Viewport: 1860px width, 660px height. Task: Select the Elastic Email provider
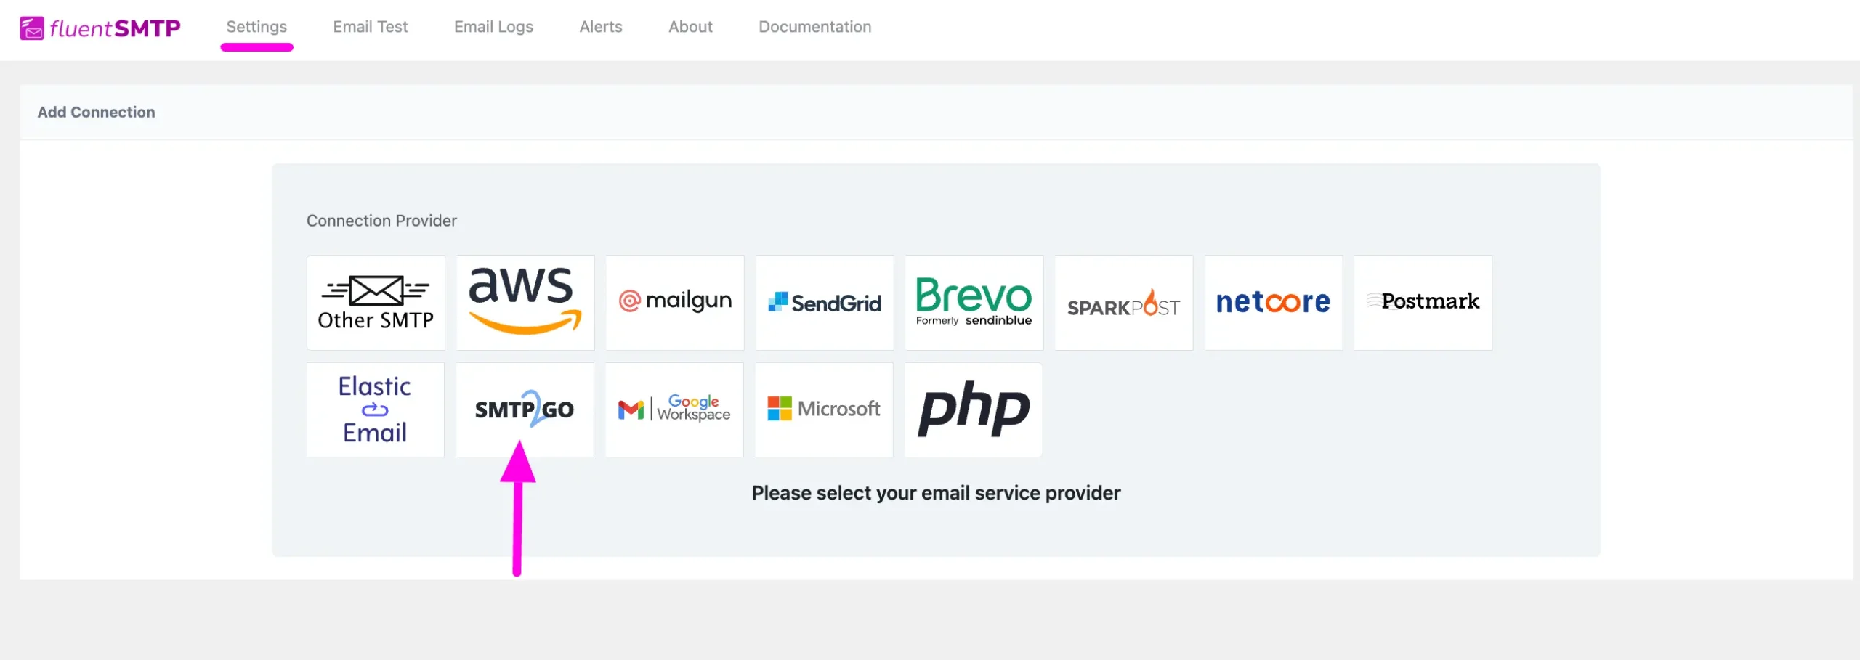click(375, 410)
